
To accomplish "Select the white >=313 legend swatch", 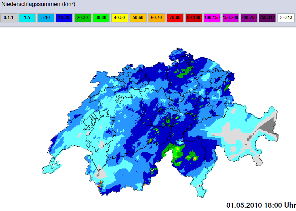I will point(286,18).
